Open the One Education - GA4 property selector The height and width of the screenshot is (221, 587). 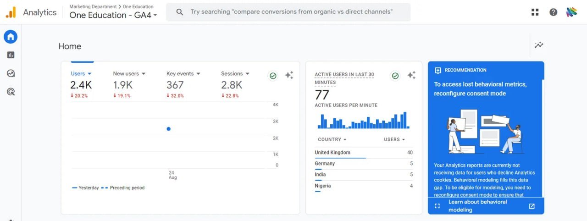pos(113,15)
